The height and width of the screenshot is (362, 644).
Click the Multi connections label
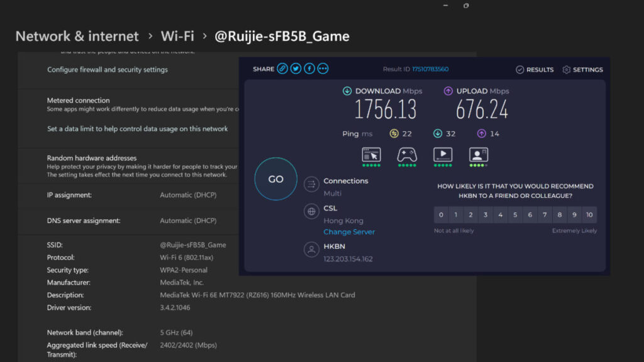click(332, 194)
